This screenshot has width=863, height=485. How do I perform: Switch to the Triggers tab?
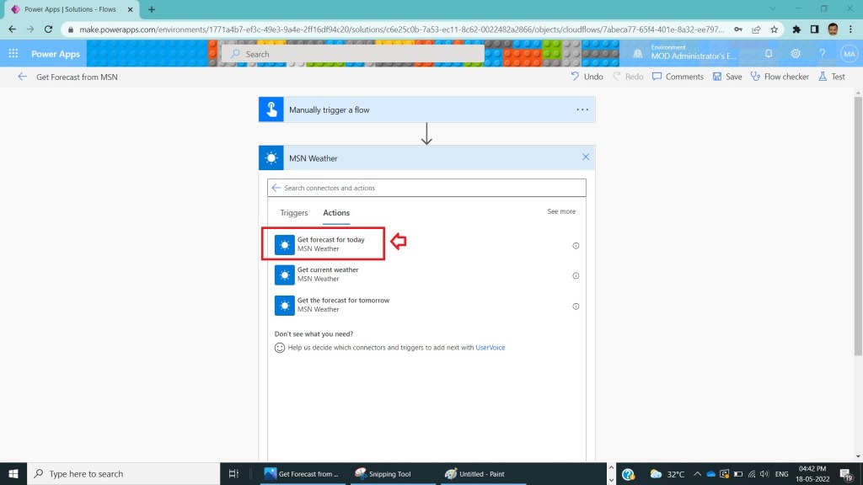tap(294, 213)
